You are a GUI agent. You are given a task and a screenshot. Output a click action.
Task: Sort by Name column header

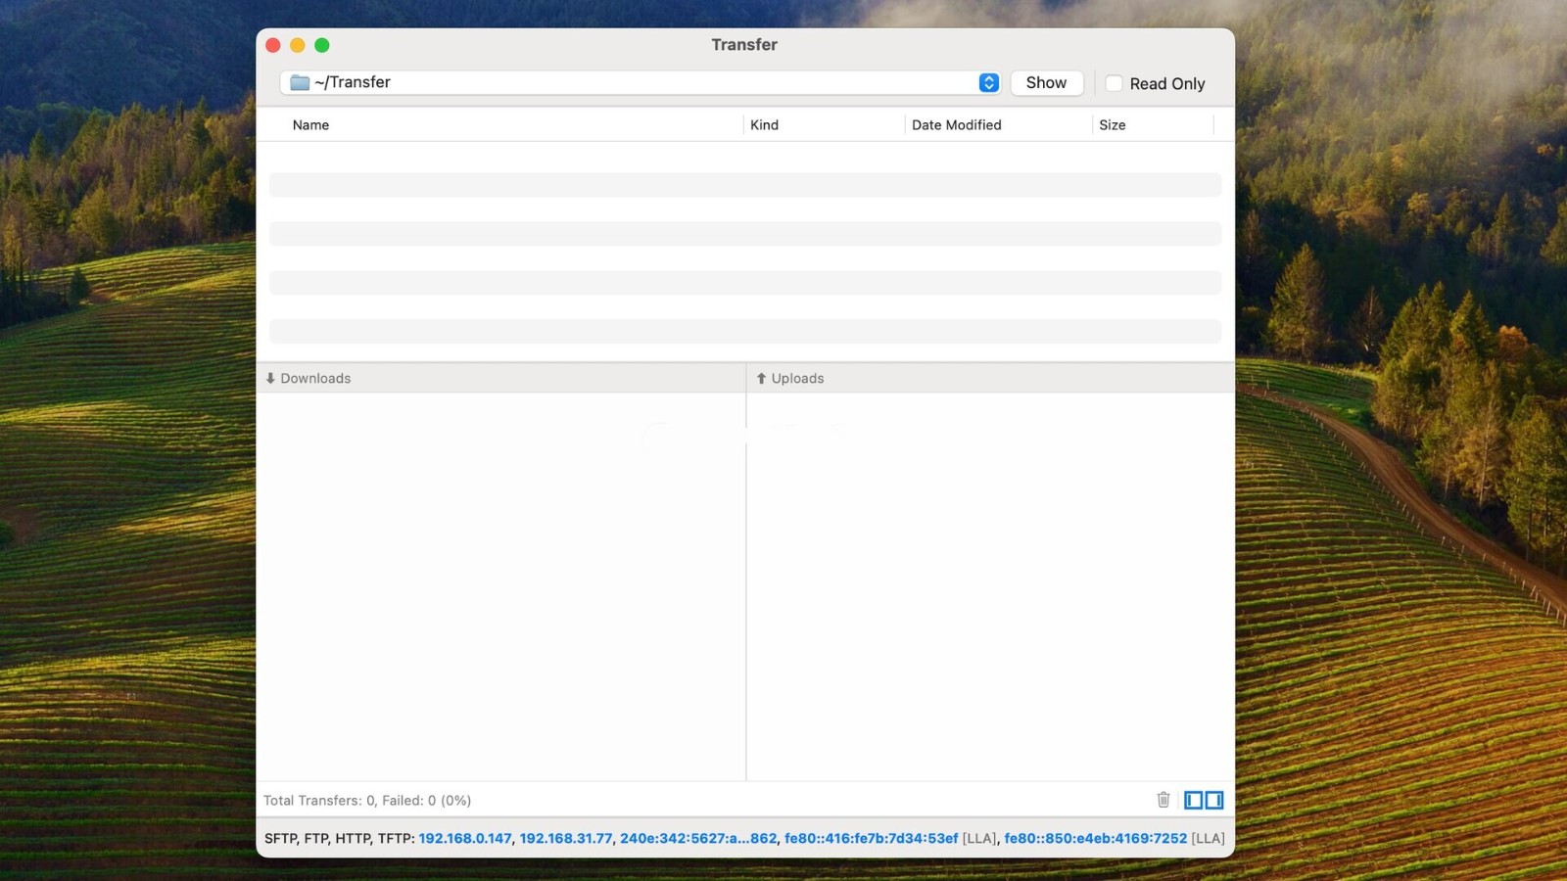pos(310,125)
